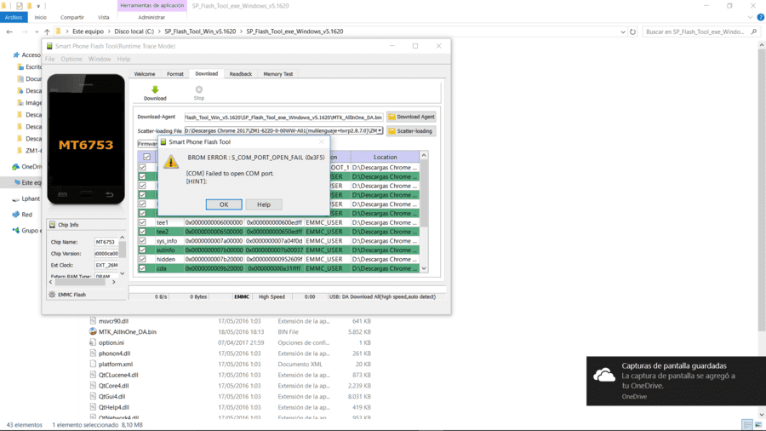Screen dimensions: 766x431
Task: Select MTK_AllInOne_DA.bin file in Explorer
Action: click(x=128, y=332)
